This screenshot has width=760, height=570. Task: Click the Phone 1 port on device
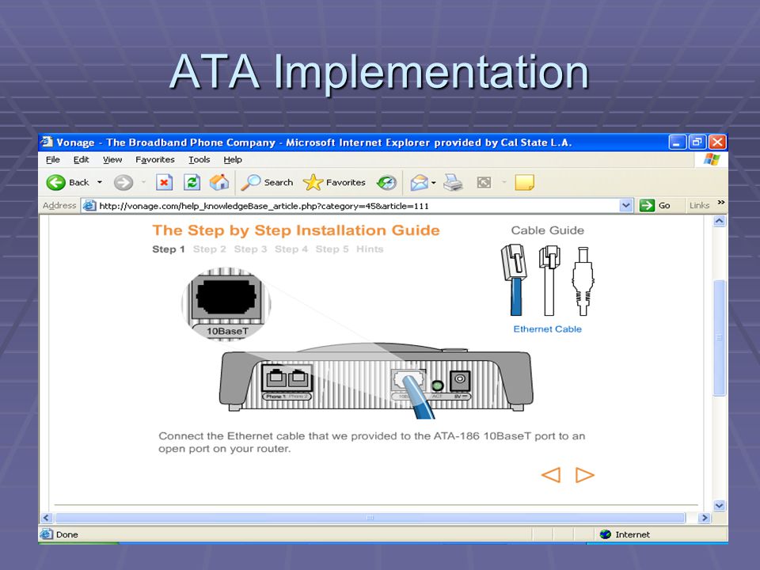[275, 378]
